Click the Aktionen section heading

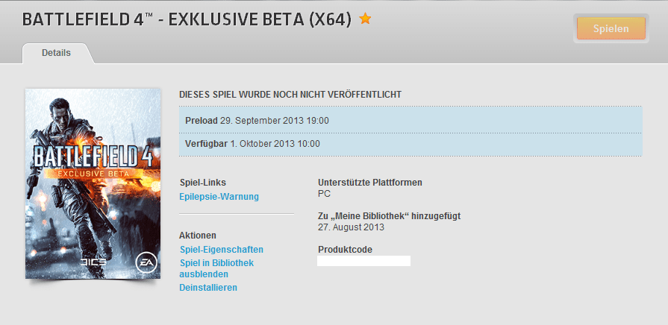pyautogui.click(x=198, y=236)
